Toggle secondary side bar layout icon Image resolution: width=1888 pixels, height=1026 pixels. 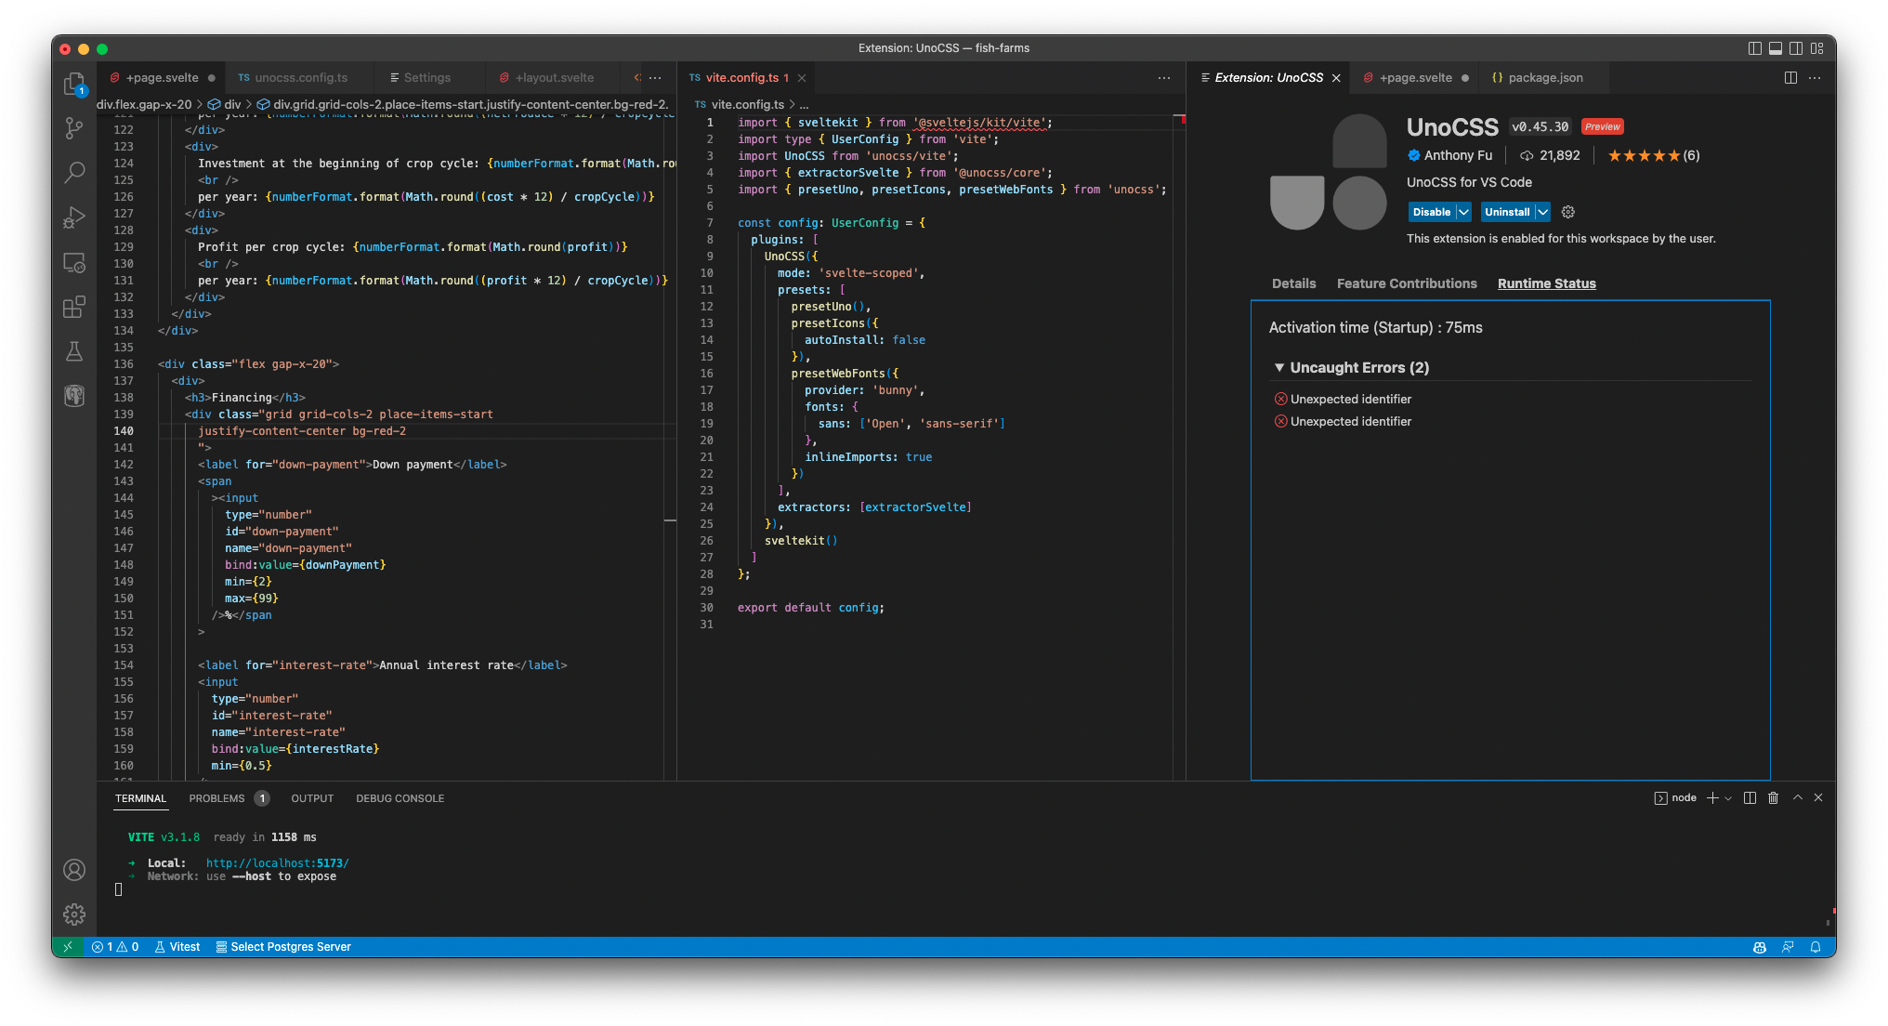[x=1796, y=48]
